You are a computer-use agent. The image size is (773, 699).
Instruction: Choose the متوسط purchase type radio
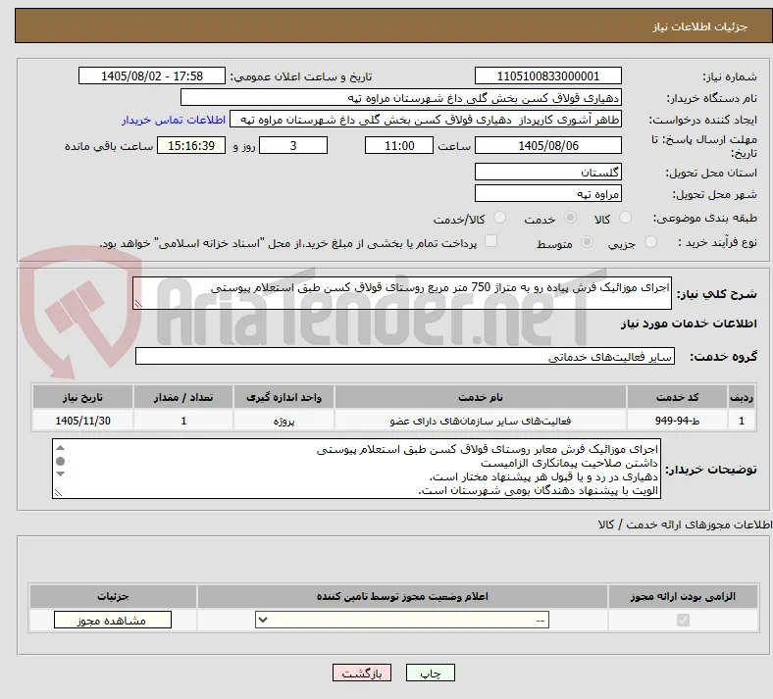(587, 241)
